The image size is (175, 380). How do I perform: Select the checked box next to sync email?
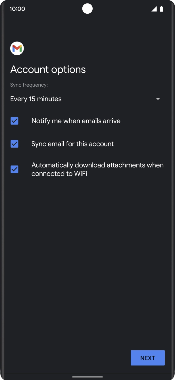point(14,144)
